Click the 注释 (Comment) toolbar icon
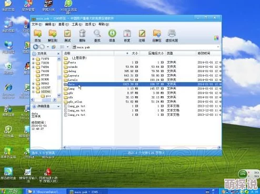260x194 pixels. tap(142, 34)
